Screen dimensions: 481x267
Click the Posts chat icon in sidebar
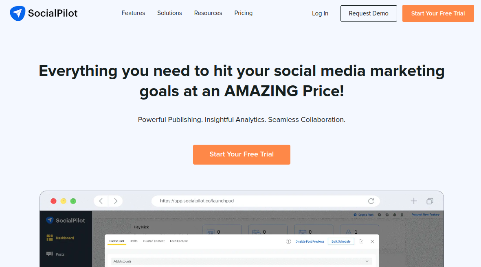pyautogui.click(x=50, y=254)
